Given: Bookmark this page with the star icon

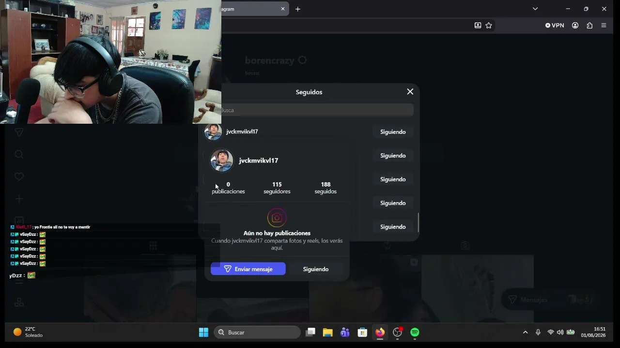Looking at the screenshot, I should pyautogui.click(x=489, y=25).
